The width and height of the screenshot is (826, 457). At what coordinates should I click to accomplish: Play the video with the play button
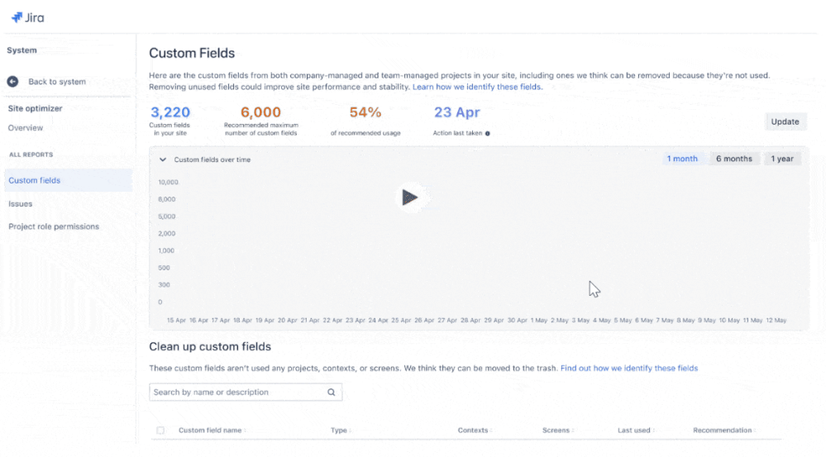[410, 198]
